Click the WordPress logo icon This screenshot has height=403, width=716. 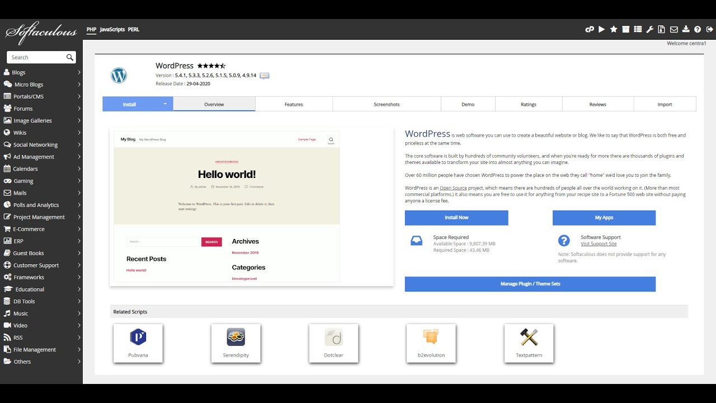tap(119, 75)
